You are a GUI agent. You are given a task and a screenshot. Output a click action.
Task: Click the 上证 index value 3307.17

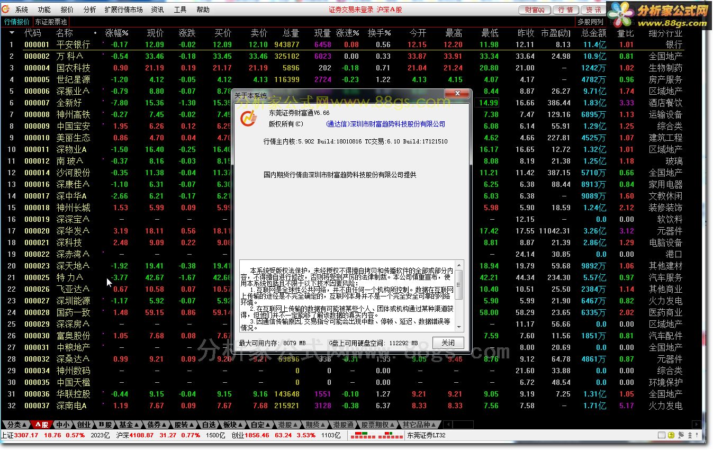(26, 435)
